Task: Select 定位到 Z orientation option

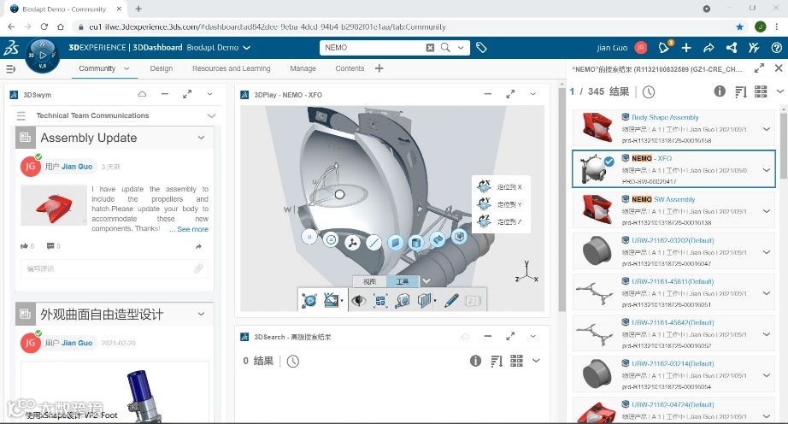Action: (x=499, y=221)
